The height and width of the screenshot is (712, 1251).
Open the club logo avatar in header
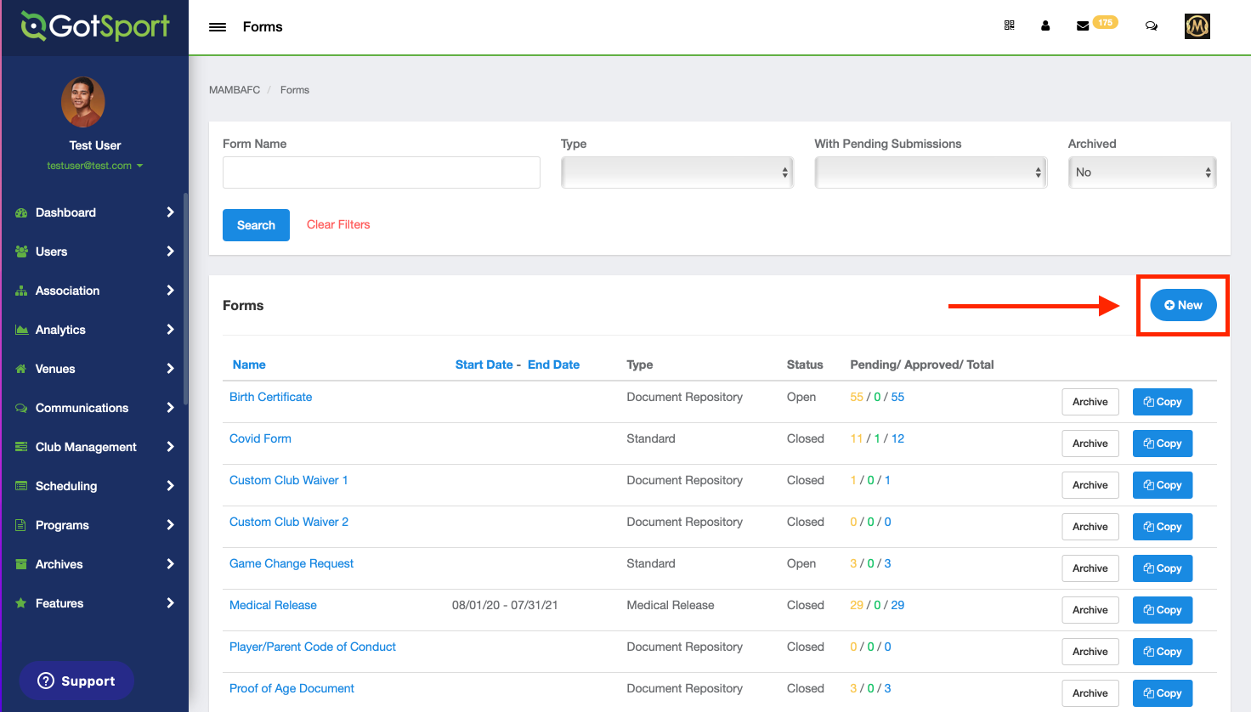point(1197,26)
